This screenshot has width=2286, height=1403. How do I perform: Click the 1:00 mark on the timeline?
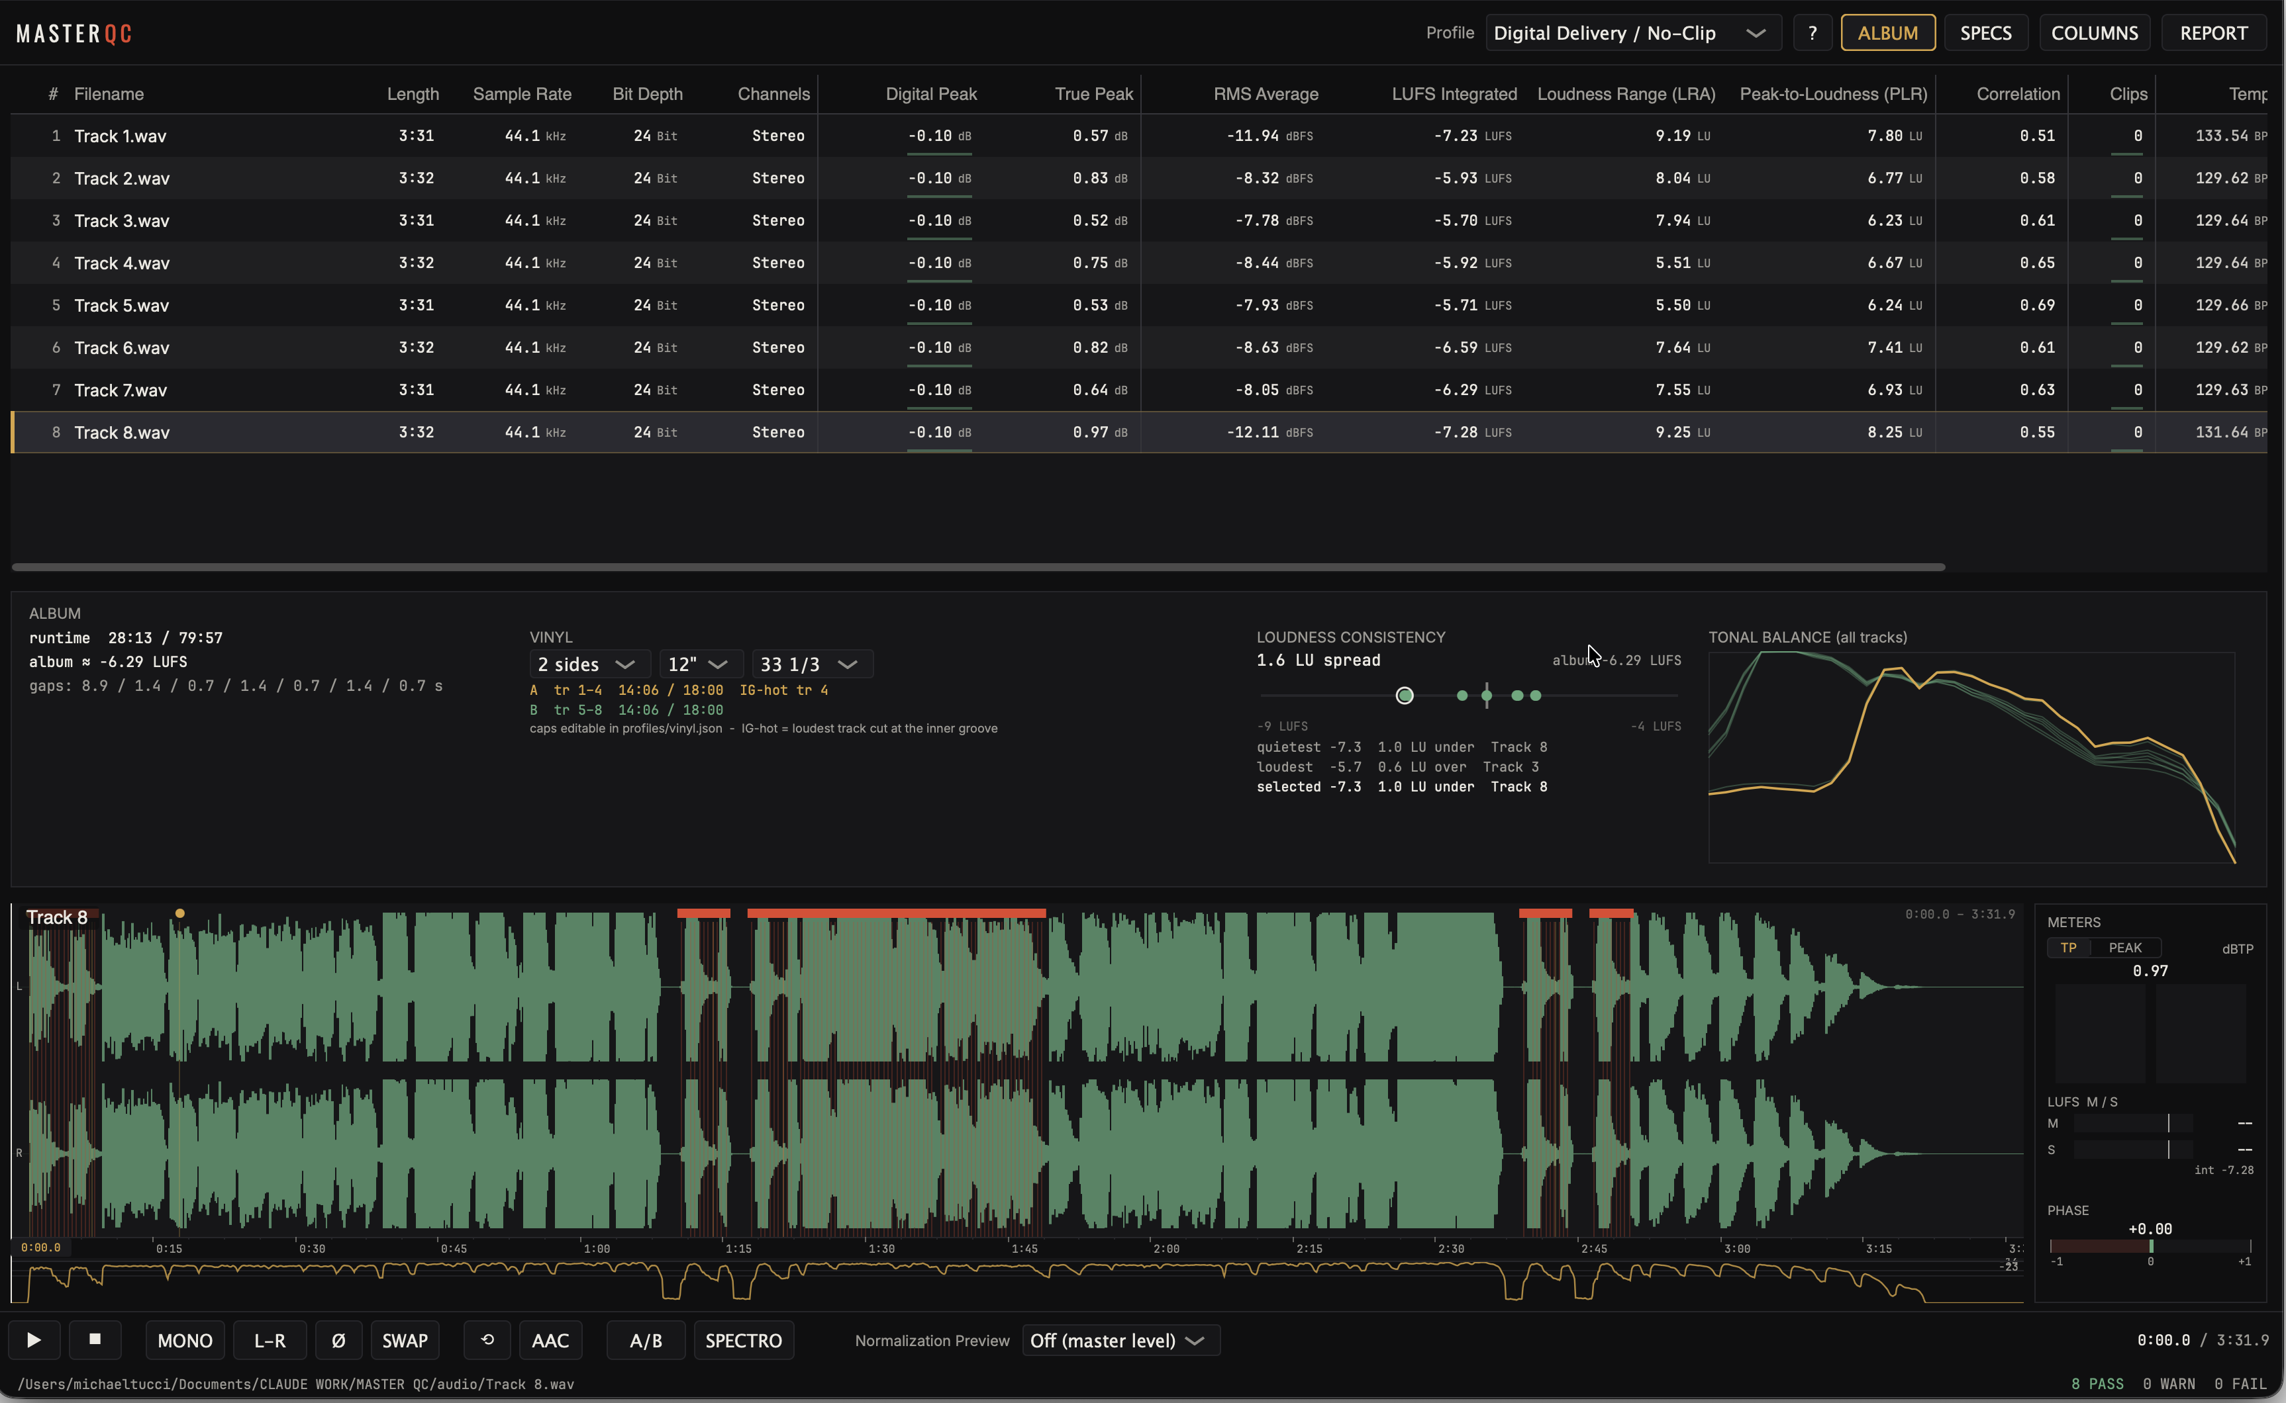click(596, 1249)
